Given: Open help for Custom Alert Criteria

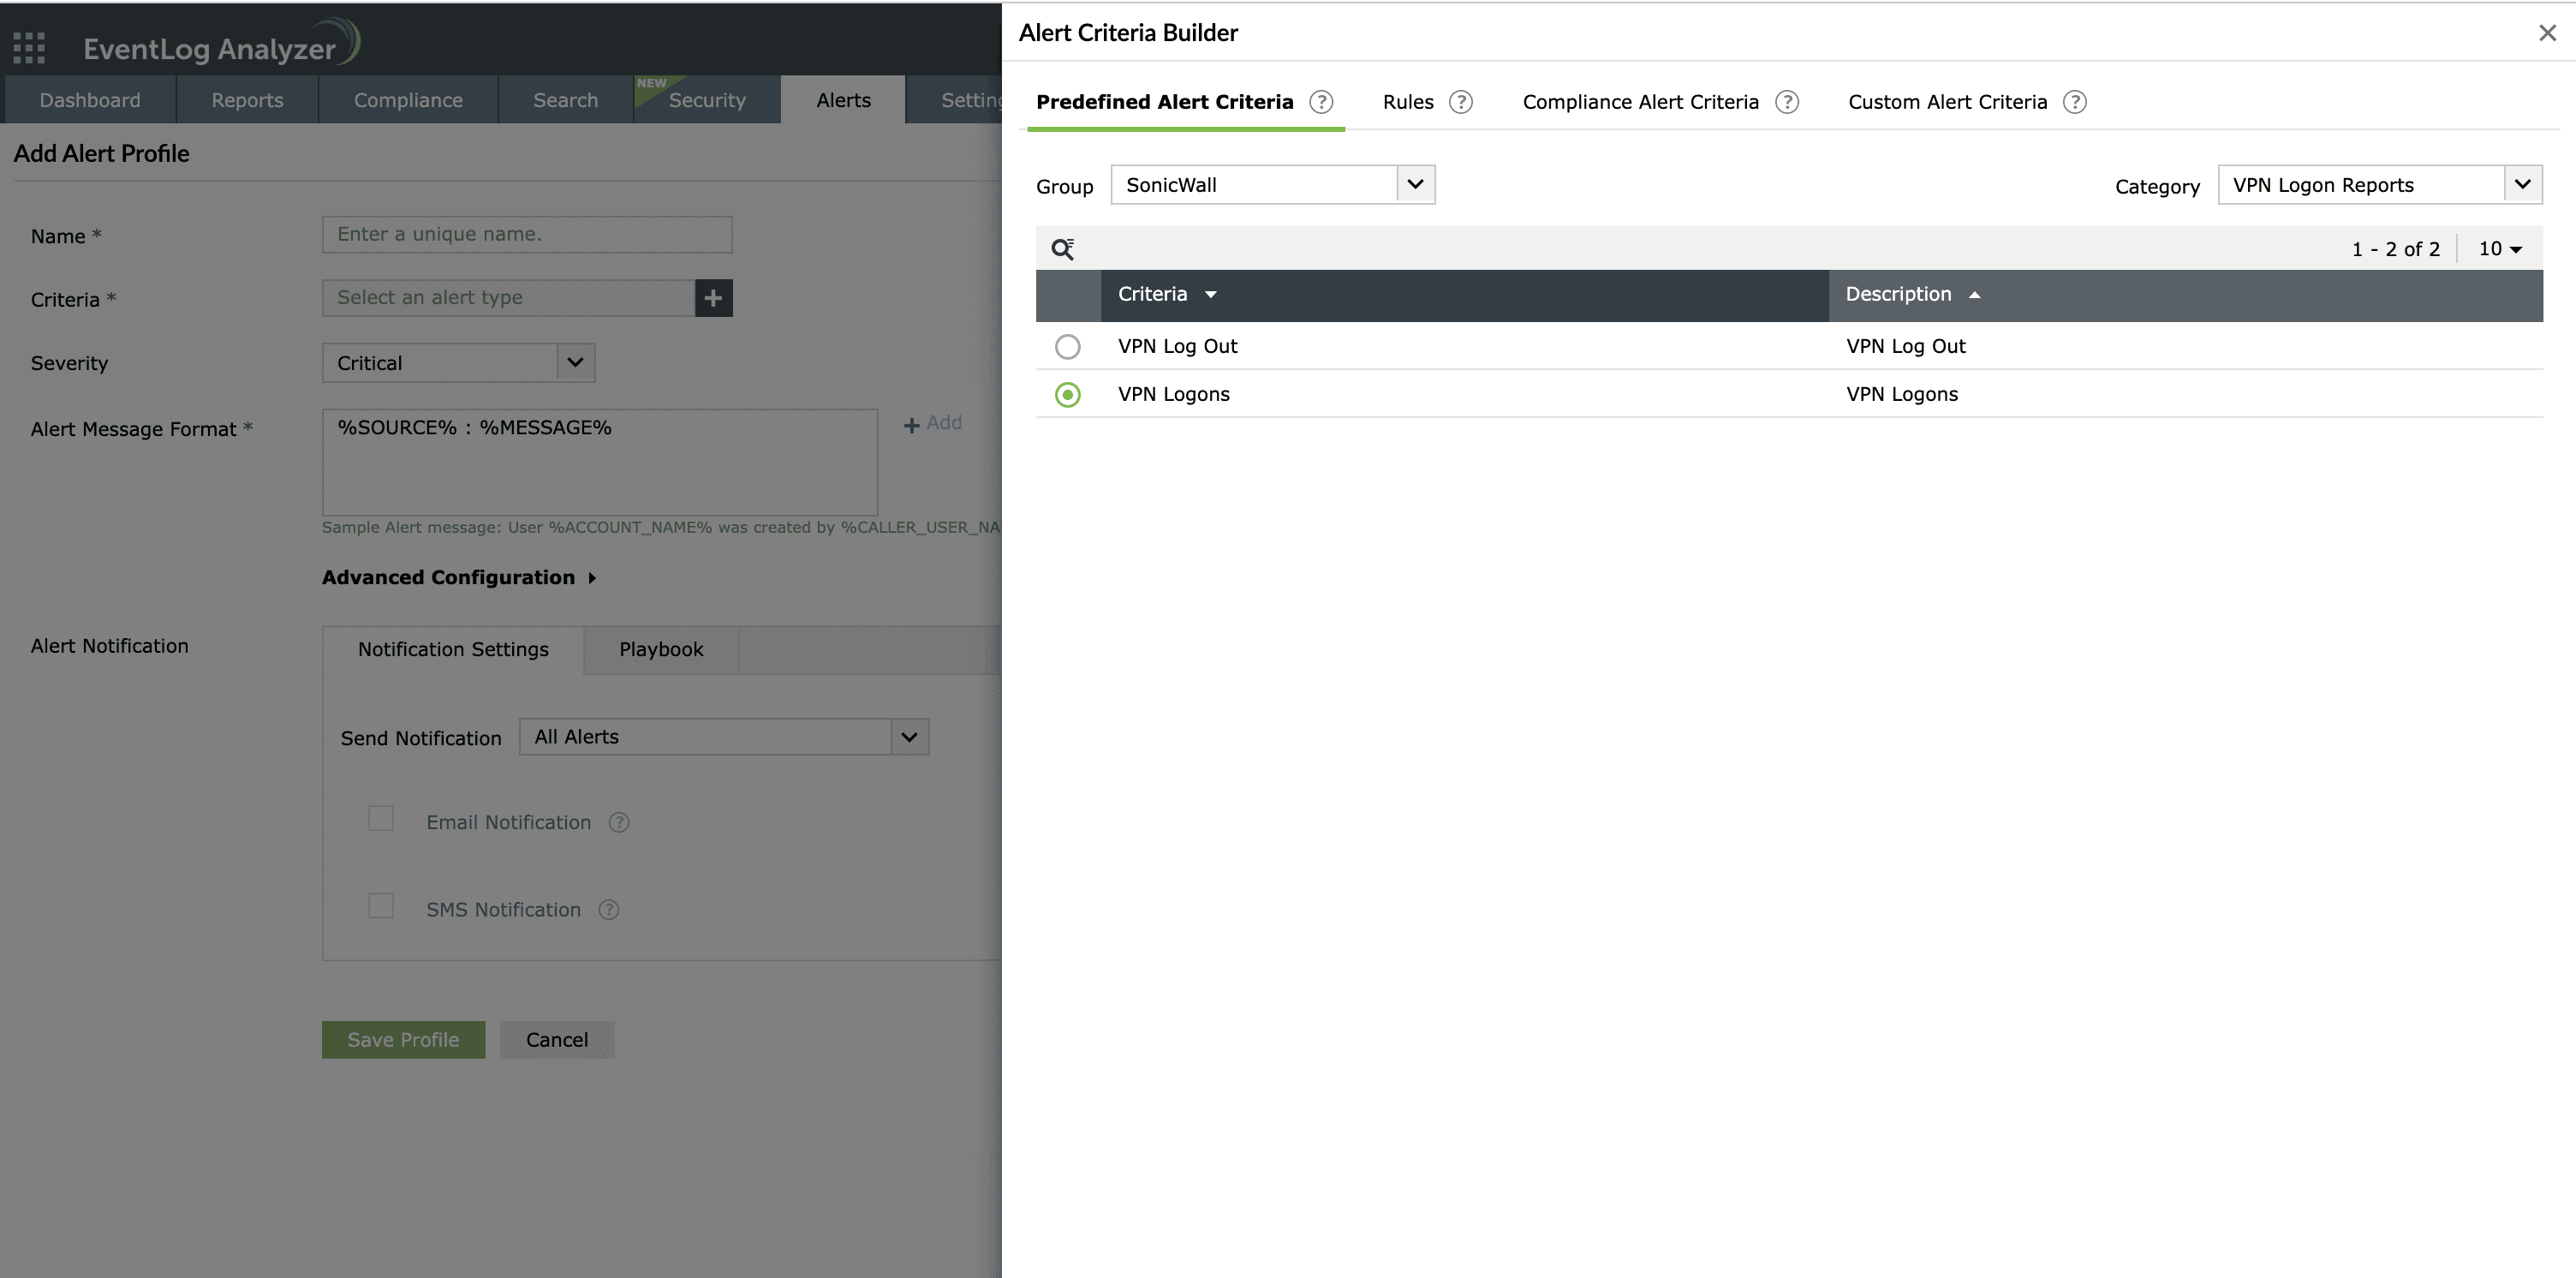Looking at the screenshot, I should pyautogui.click(x=2075, y=102).
